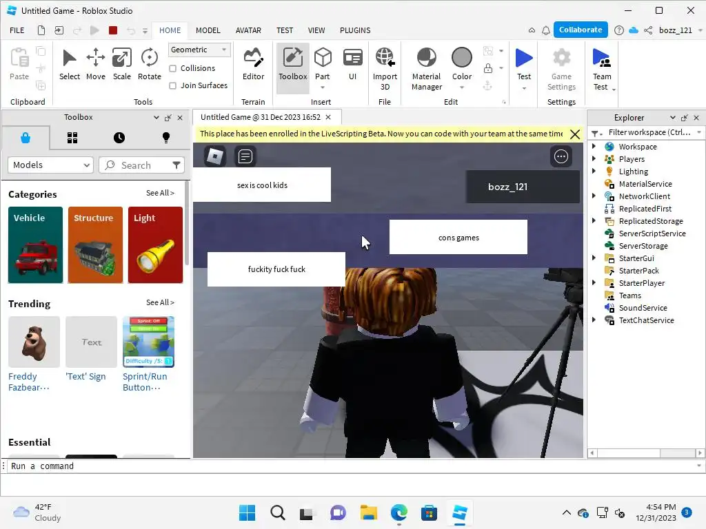The height and width of the screenshot is (529, 706).
Task: Open the FILE menu
Action: [x=17, y=30]
